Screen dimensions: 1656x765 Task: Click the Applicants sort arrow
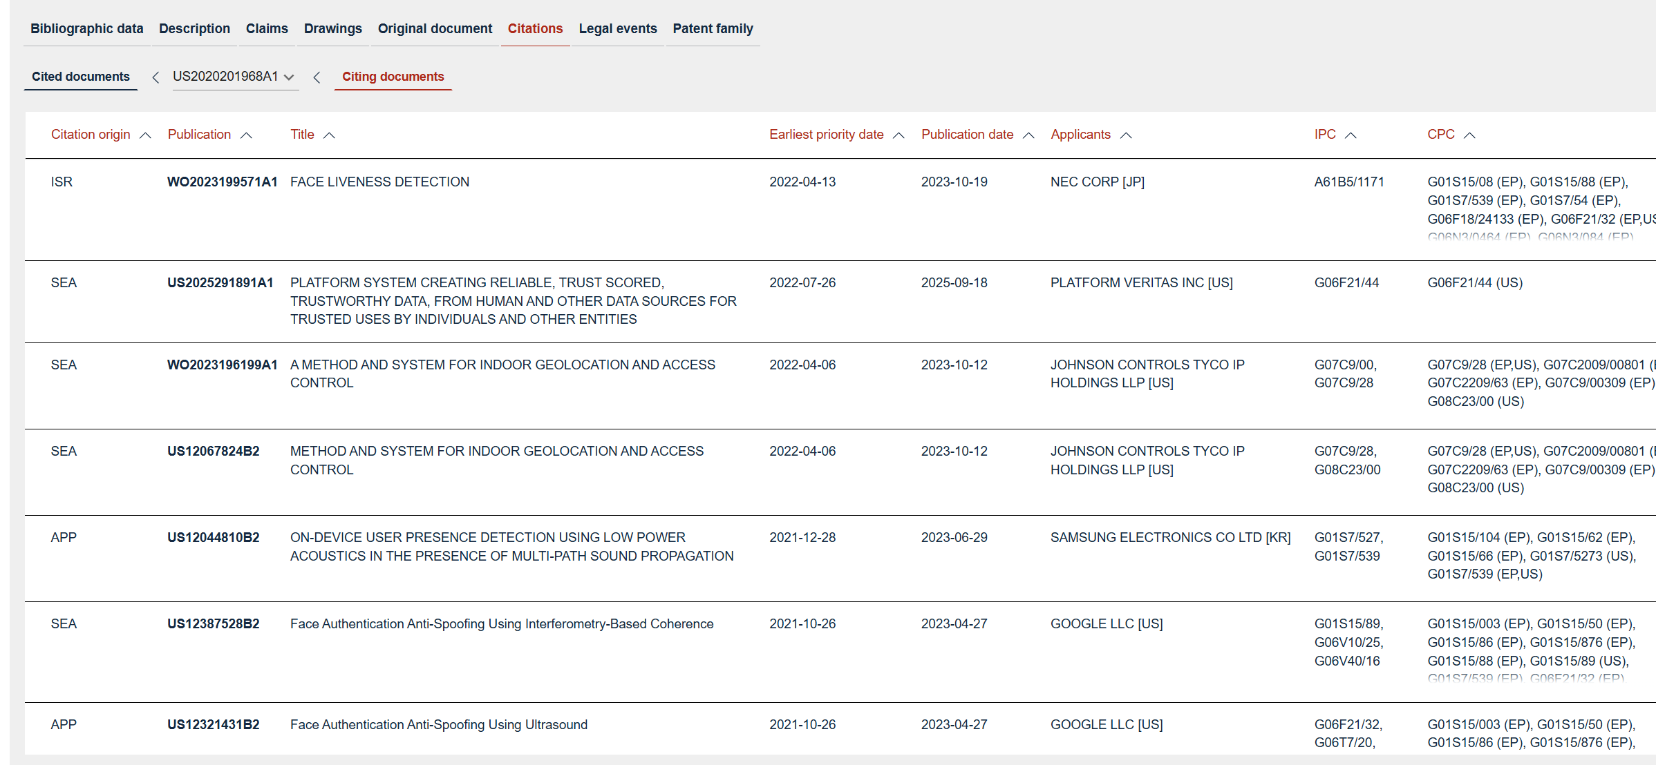1126,135
